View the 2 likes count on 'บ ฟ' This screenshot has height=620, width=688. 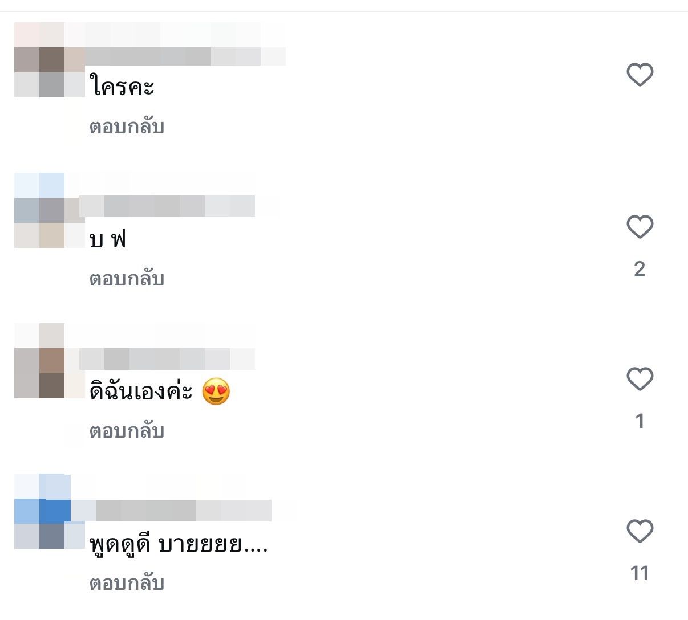pos(640,268)
